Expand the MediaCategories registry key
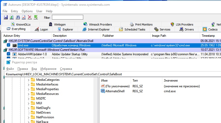 point(28,80)
